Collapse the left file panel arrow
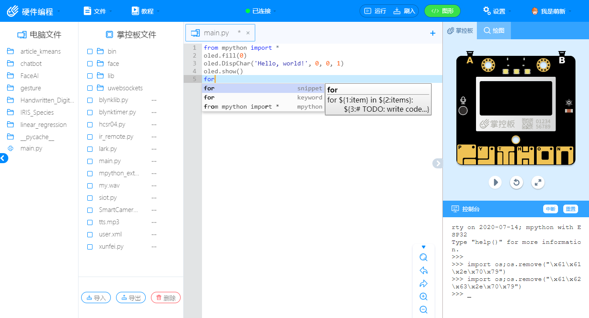 [x=3, y=158]
